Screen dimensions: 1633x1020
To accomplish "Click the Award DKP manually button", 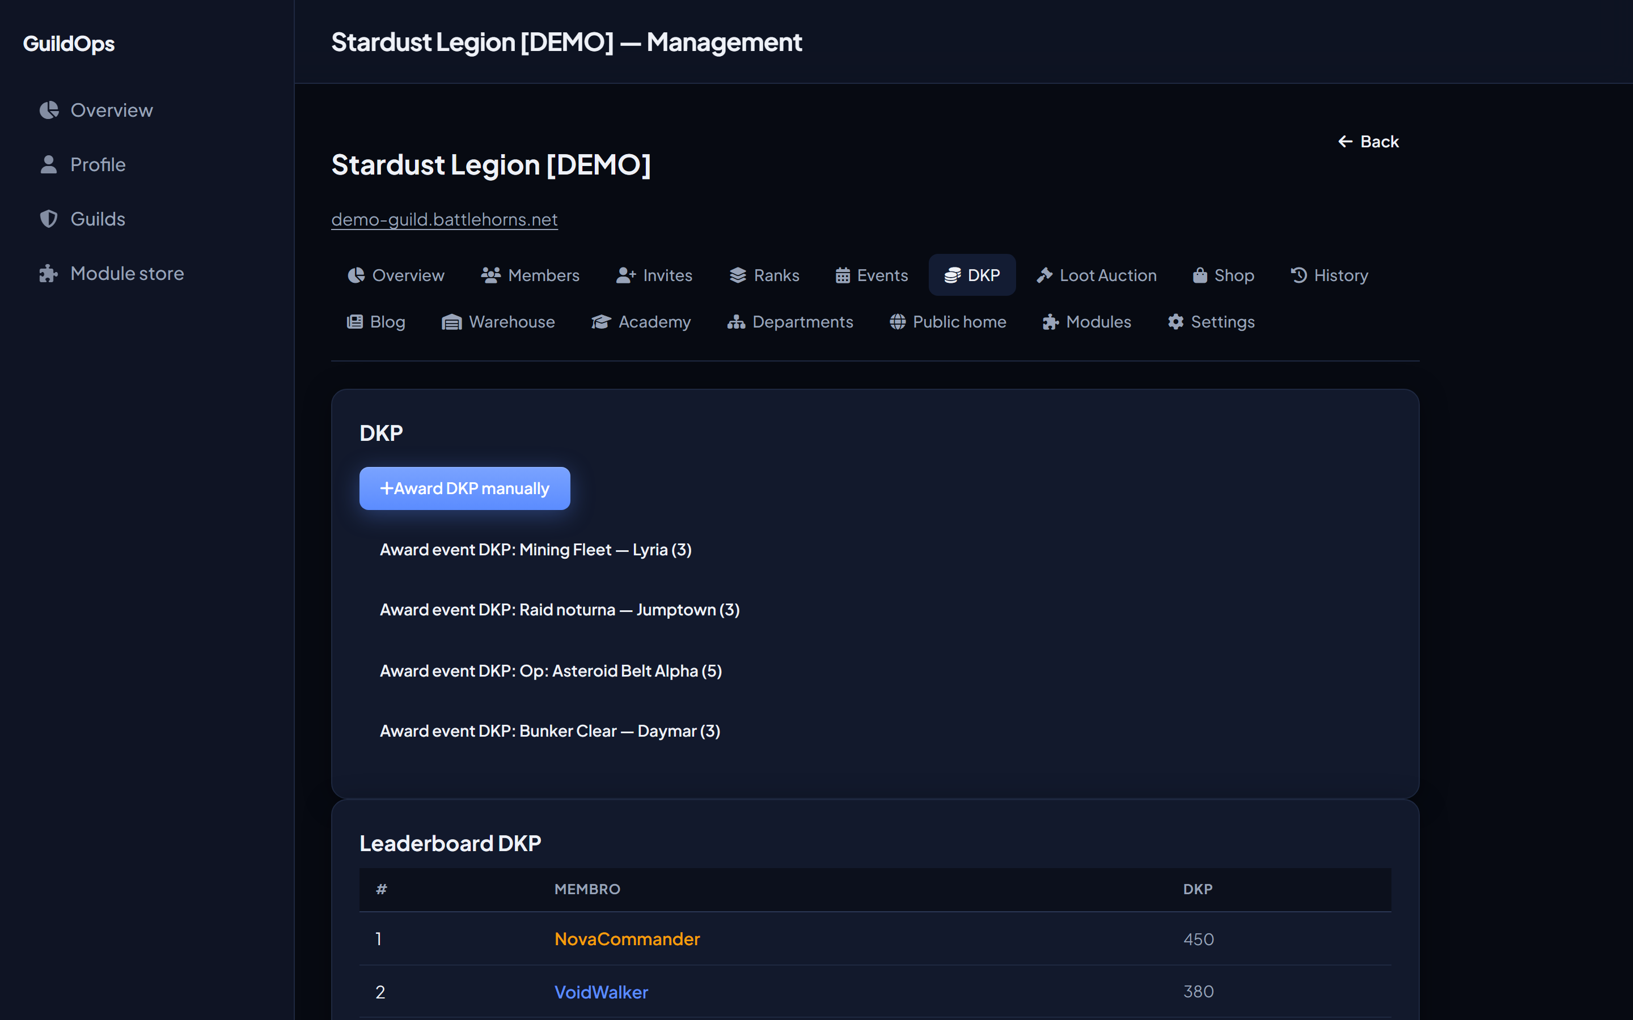I will pos(464,488).
